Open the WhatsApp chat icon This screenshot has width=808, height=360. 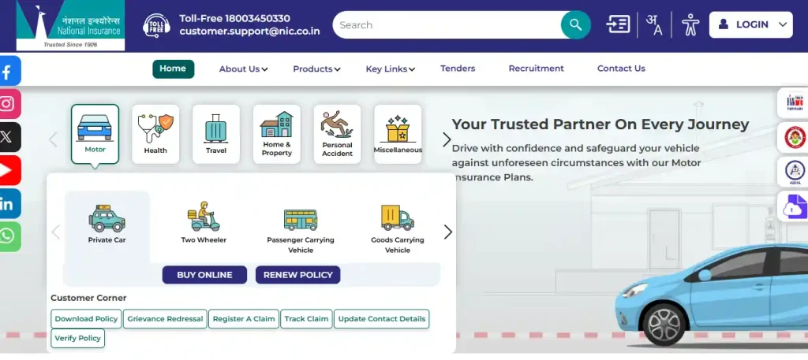tap(9, 236)
